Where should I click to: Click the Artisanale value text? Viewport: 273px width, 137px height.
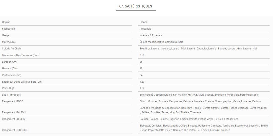pyautogui.click(x=145, y=29)
